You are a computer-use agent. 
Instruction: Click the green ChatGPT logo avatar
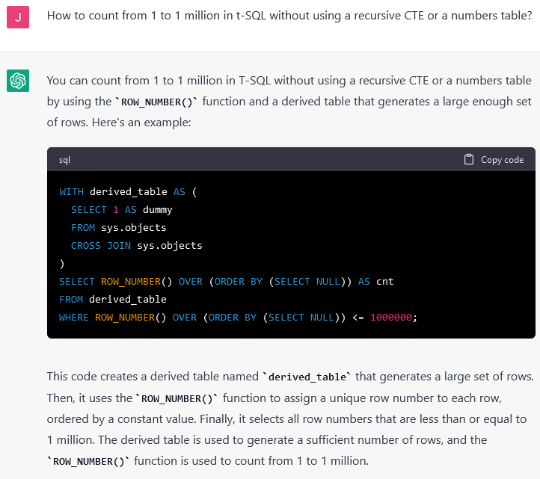tap(18, 81)
